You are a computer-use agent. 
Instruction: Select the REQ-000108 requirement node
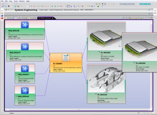click(25, 30)
